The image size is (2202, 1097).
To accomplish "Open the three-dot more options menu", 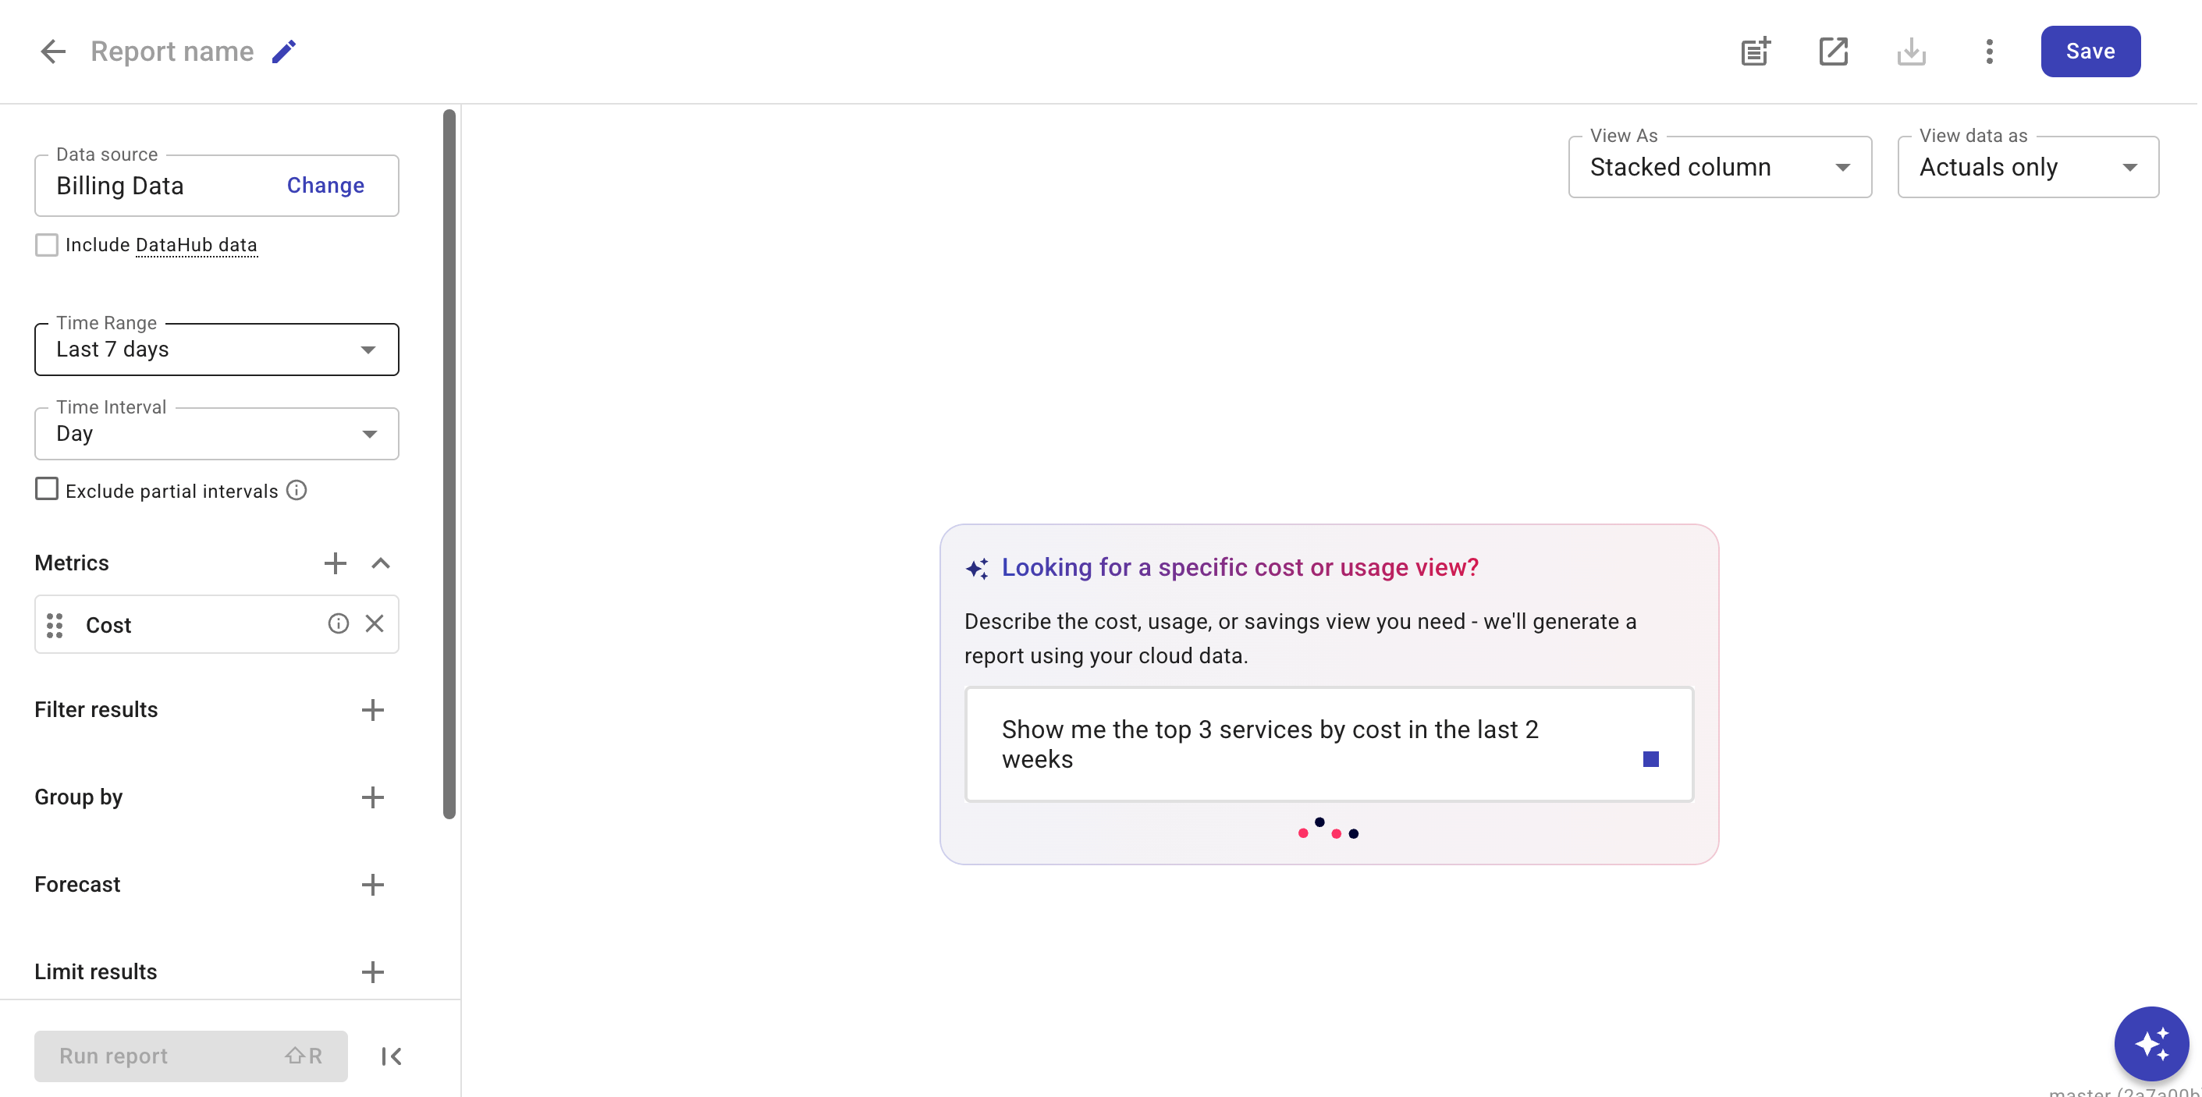I will (1989, 51).
